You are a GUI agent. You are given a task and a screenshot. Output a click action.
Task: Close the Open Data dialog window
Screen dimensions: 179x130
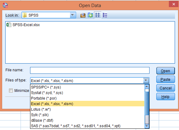[174, 4]
